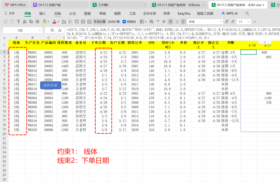Screen dimensions: 280x182
Task: Apply yellow fill color bucket
Action: 44,22
